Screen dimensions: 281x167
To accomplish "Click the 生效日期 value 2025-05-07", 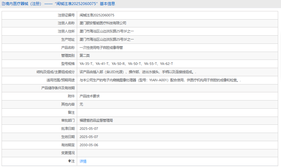I will tap(89, 137).
